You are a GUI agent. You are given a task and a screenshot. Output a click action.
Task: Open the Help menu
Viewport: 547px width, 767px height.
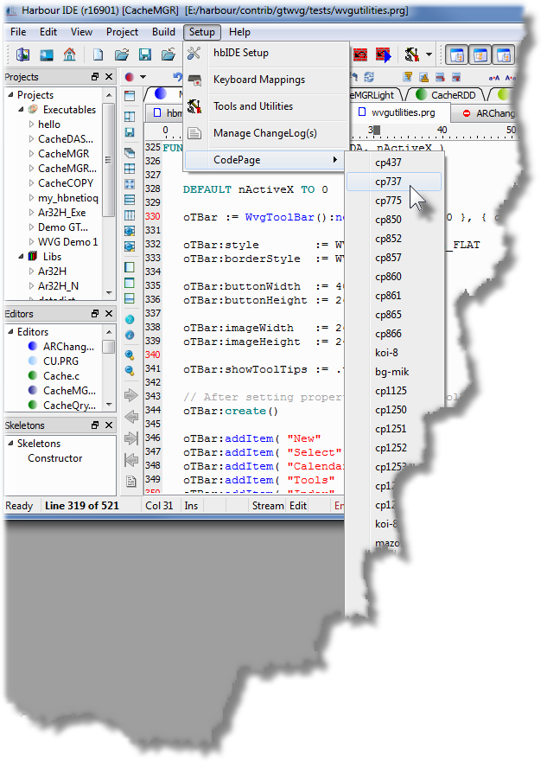coord(239,32)
